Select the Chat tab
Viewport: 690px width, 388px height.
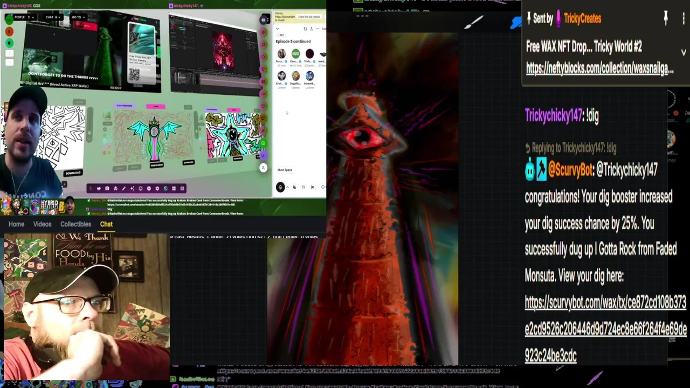point(106,224)
